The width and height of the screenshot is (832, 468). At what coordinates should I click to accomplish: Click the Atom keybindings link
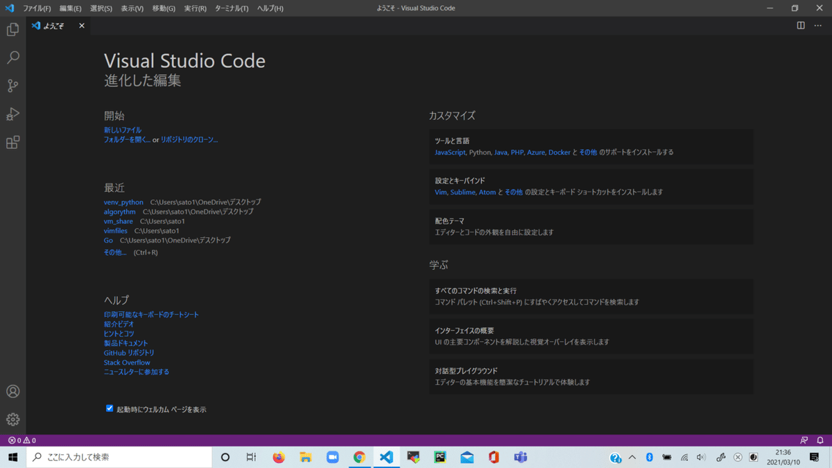(487, 192)
